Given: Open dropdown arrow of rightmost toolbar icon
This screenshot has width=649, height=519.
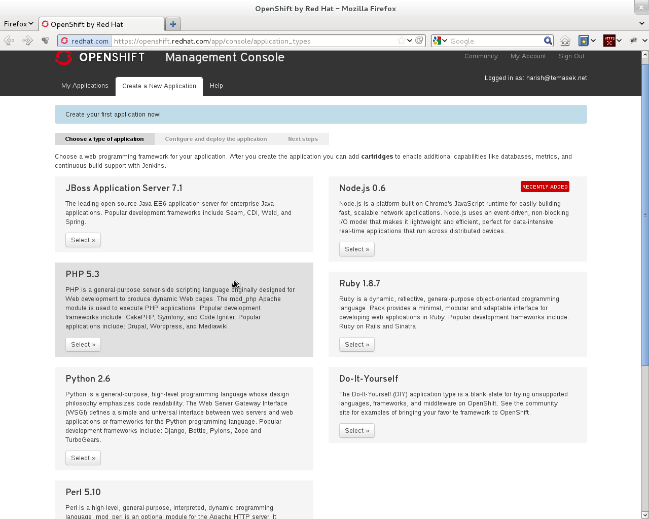Looking at the screenshot, I should click(644, 41).
